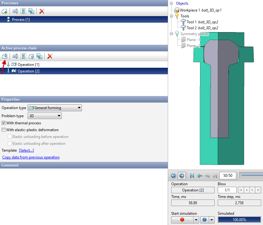Click the Template Select link
Viewport: 263px width, 225px height.
click(26, 150)
